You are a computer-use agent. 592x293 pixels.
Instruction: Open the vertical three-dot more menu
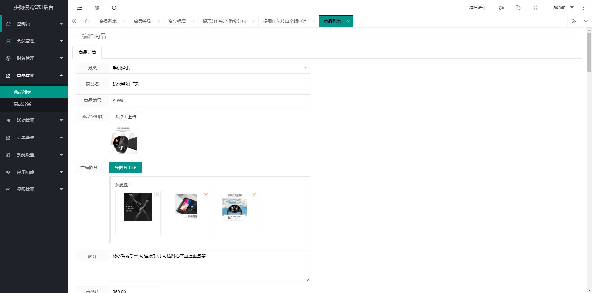point(583,8)
